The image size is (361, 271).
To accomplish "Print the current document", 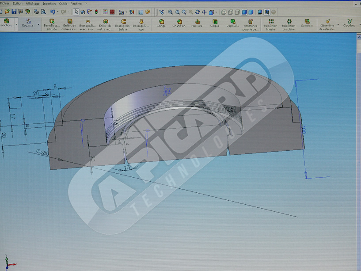I will [x=36, y=12].
